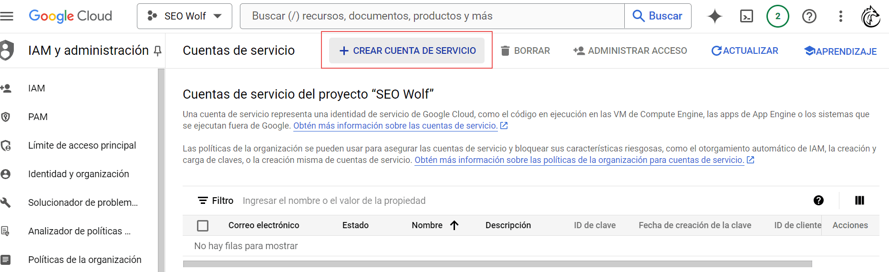The width and height of the screenshot is (889, 272).
Task: Click the PAM shield sidebar icon
Action: tap(6, 117)
